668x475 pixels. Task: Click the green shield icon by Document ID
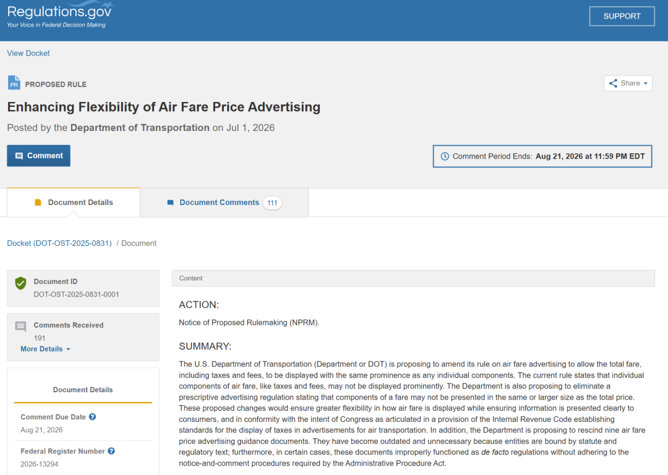tap(20, 283)
